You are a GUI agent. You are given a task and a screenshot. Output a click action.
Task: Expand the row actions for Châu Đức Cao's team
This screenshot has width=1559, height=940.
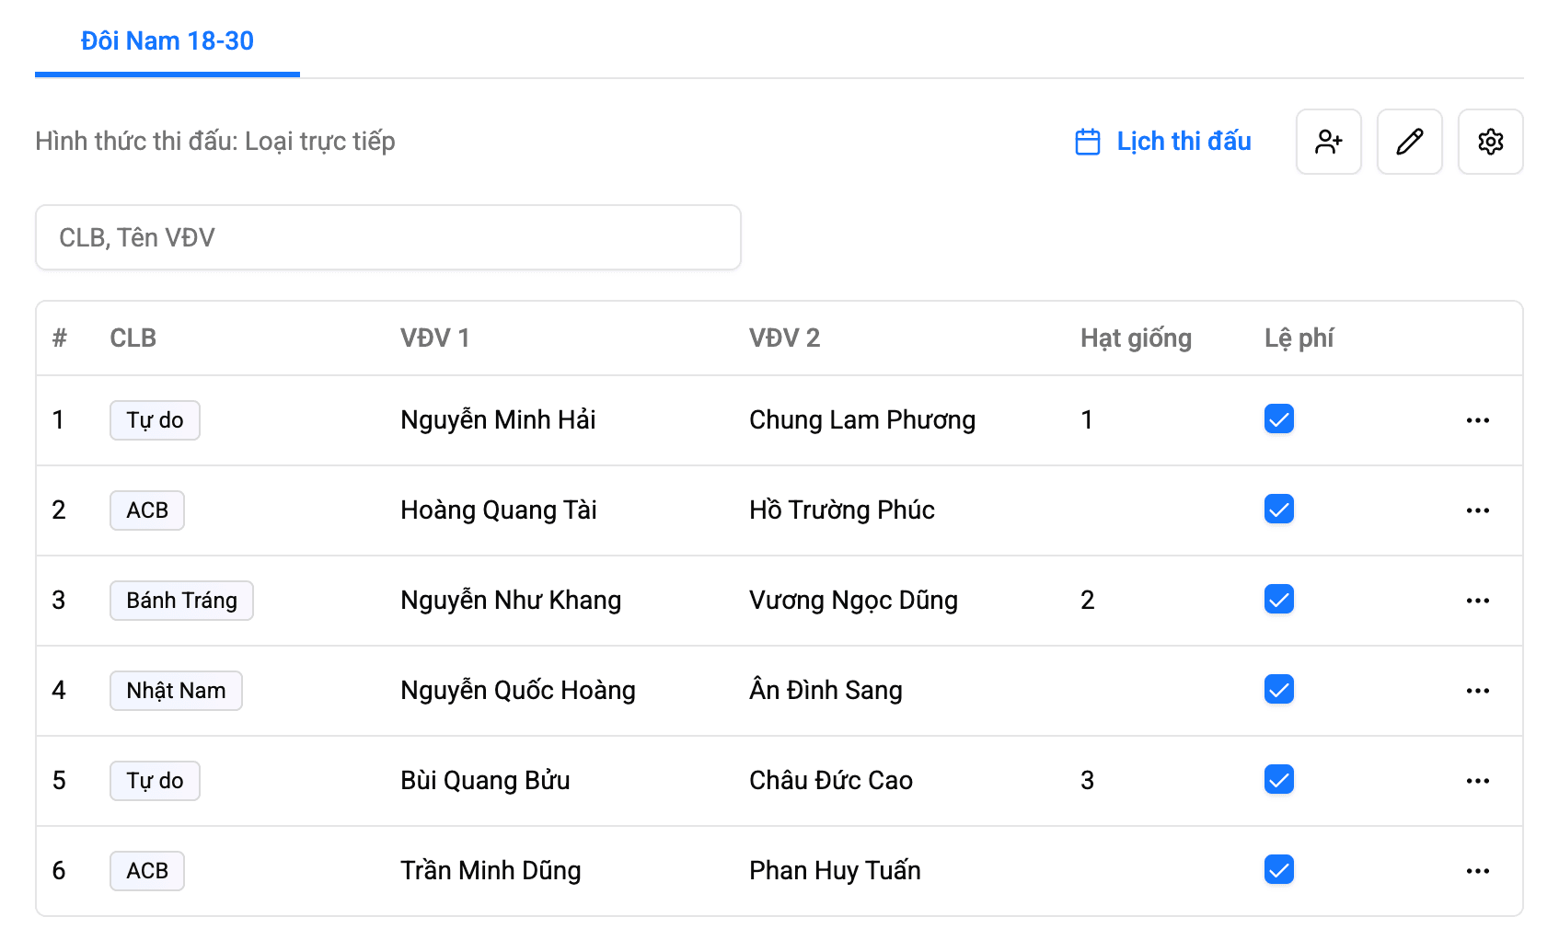pyautogui.click(x=1477, y=781)
